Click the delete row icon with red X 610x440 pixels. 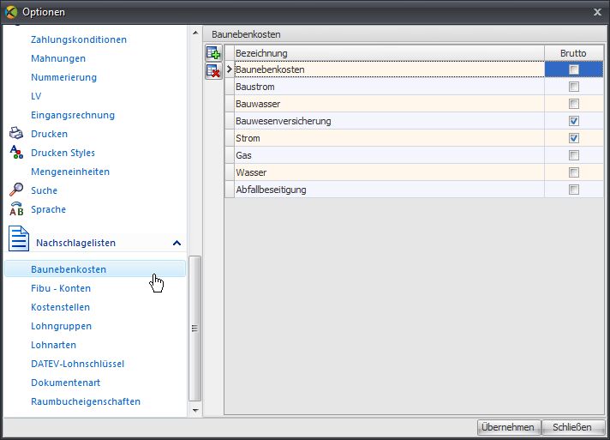pyautogui.click(x=213, y=71)
